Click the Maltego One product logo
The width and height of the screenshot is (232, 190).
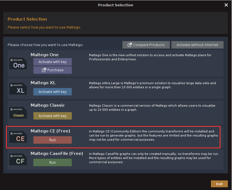point(18,63)
